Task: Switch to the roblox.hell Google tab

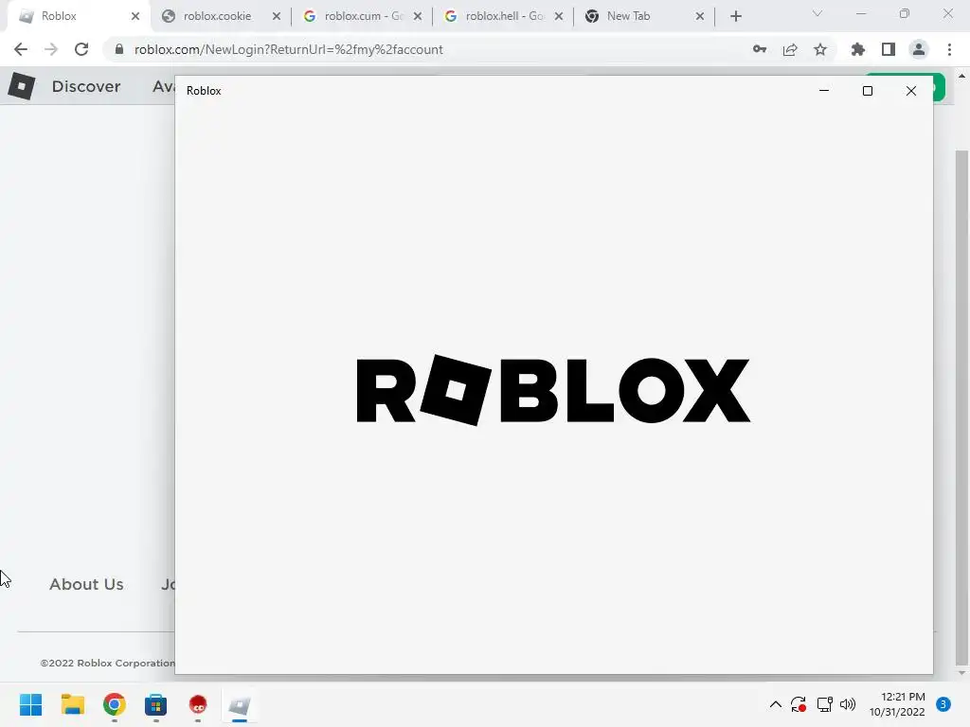Action: (503, 16)
